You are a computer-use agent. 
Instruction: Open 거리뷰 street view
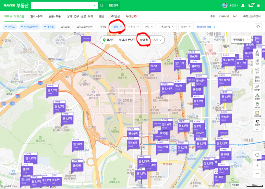[x=257, y=105]
